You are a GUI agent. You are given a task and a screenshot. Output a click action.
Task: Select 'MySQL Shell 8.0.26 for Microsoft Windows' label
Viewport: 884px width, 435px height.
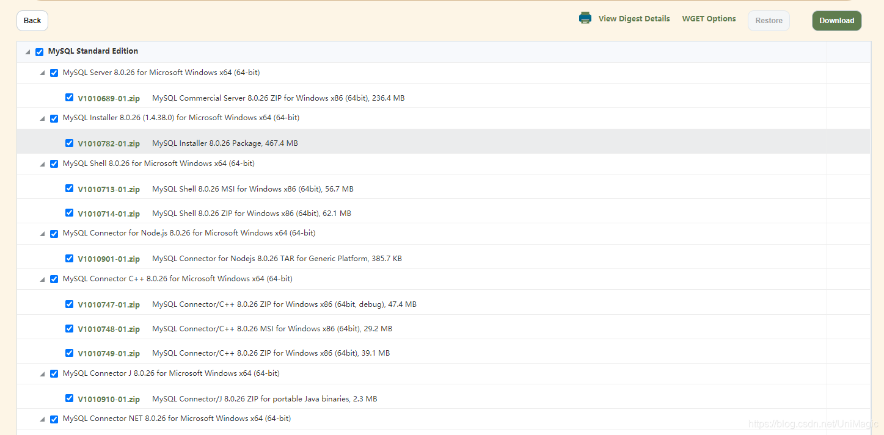coord(159,164)
